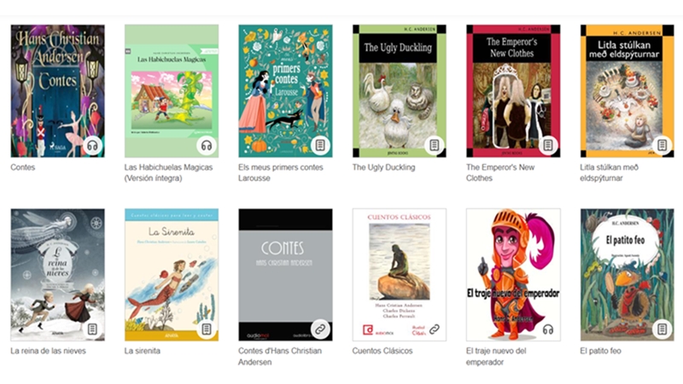Click headphones icon on El traje nuevo cover
The height and width of the screenshot is (384, 683).
[x=548, y=329]
